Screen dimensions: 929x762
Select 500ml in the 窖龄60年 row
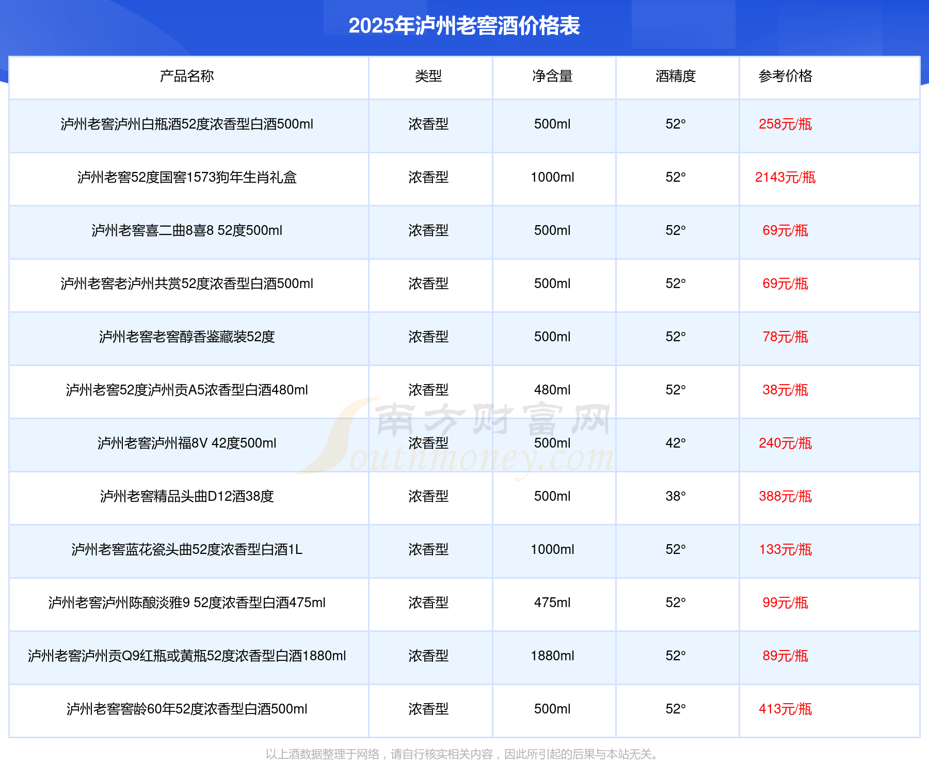pos(552,709)
